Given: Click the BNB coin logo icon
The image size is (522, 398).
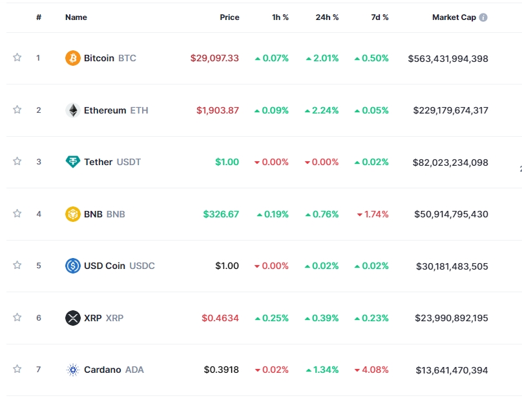Looking at the screenshot, I should tap(73, 214).
